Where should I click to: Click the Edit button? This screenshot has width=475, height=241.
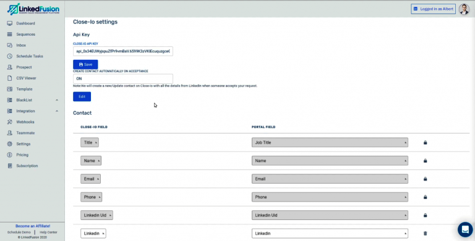pyautogui.click(x=82, y=97)
